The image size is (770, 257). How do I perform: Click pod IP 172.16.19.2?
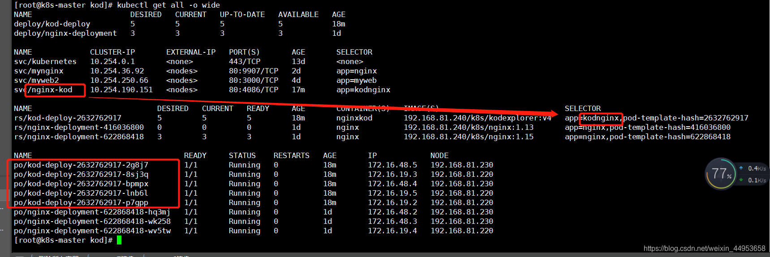click(392, 202)
